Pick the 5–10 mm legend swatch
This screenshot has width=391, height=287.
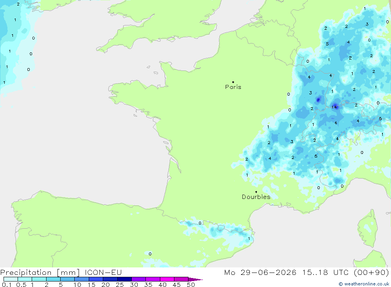coord(67,279)
